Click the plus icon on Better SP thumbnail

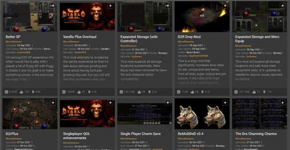(x=53, y=6)
